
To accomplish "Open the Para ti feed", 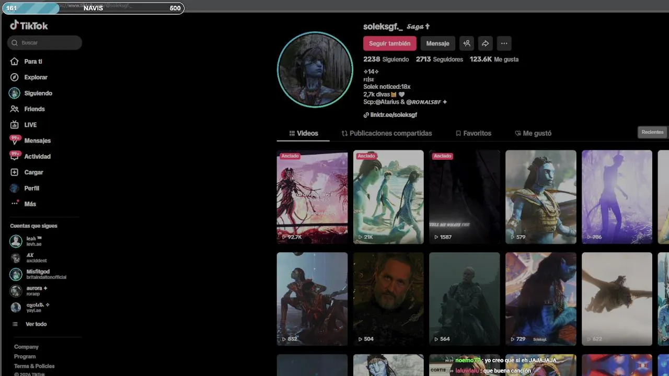I will coord(33,62).
